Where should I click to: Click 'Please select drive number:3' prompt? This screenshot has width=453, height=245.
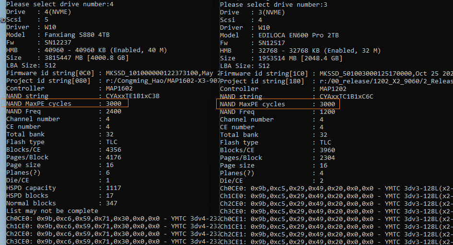pyautogui.click(x=274, y=5)
